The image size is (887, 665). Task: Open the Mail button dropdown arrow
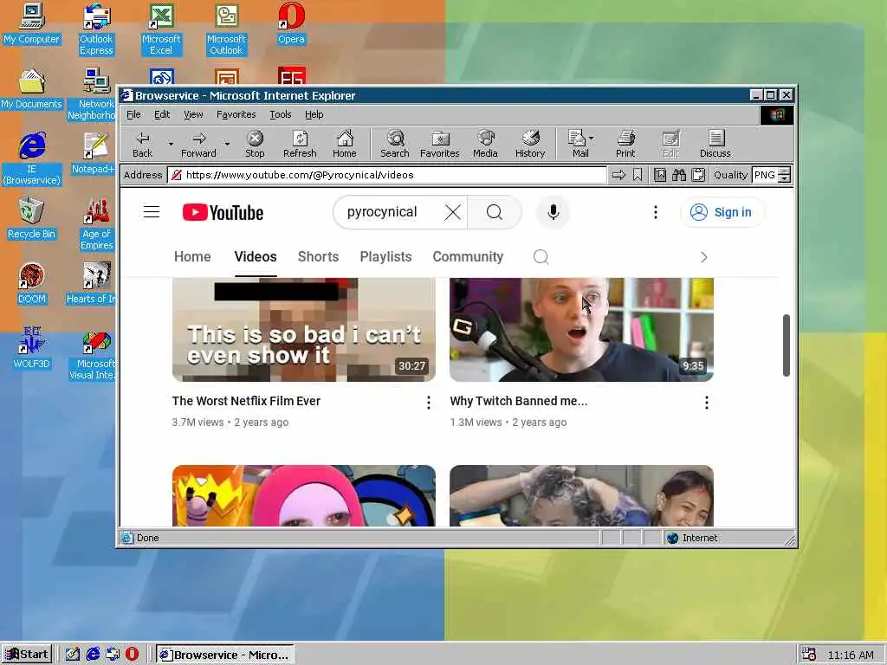click(591, 138)
